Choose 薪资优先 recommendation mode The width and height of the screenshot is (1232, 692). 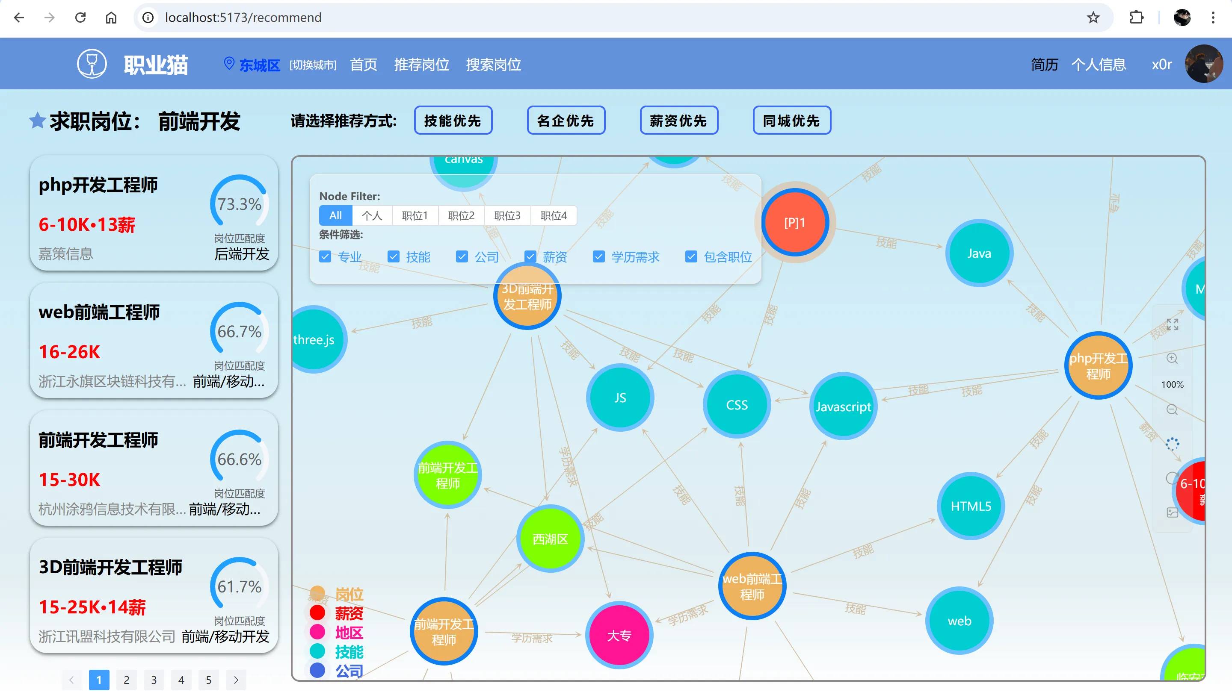[678, 121]
